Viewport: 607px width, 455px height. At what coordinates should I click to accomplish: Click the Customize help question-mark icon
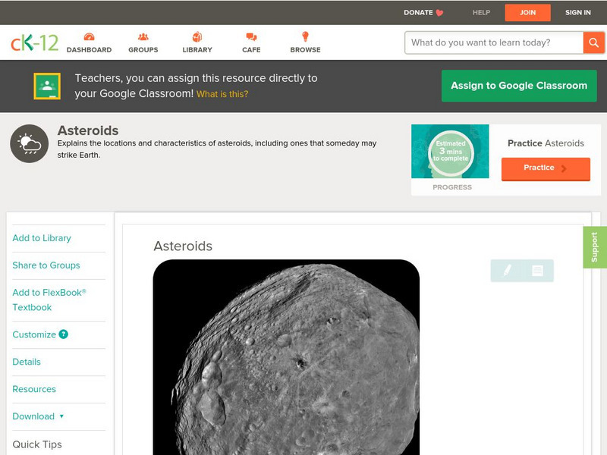pos(64,334)
